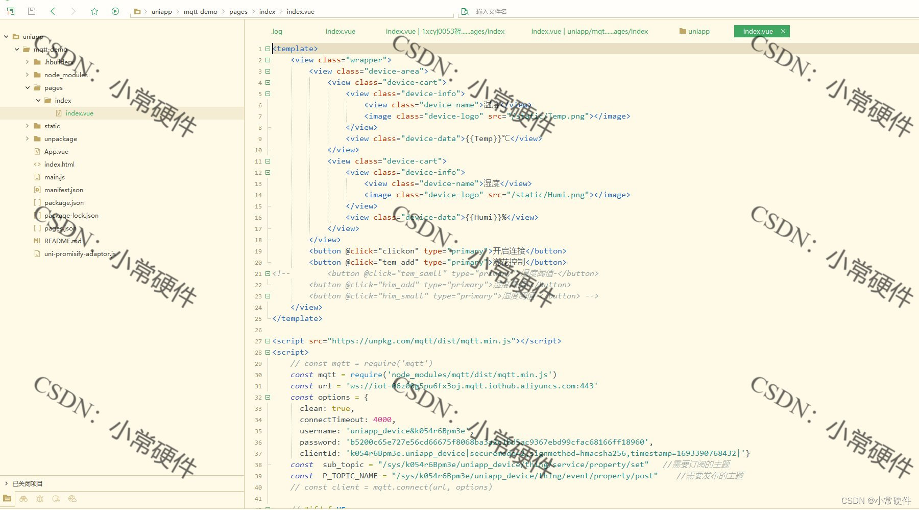This screenshot has height=510, width=919.
Task: Click the main.js file icon
Action: (x=37, y=177)
